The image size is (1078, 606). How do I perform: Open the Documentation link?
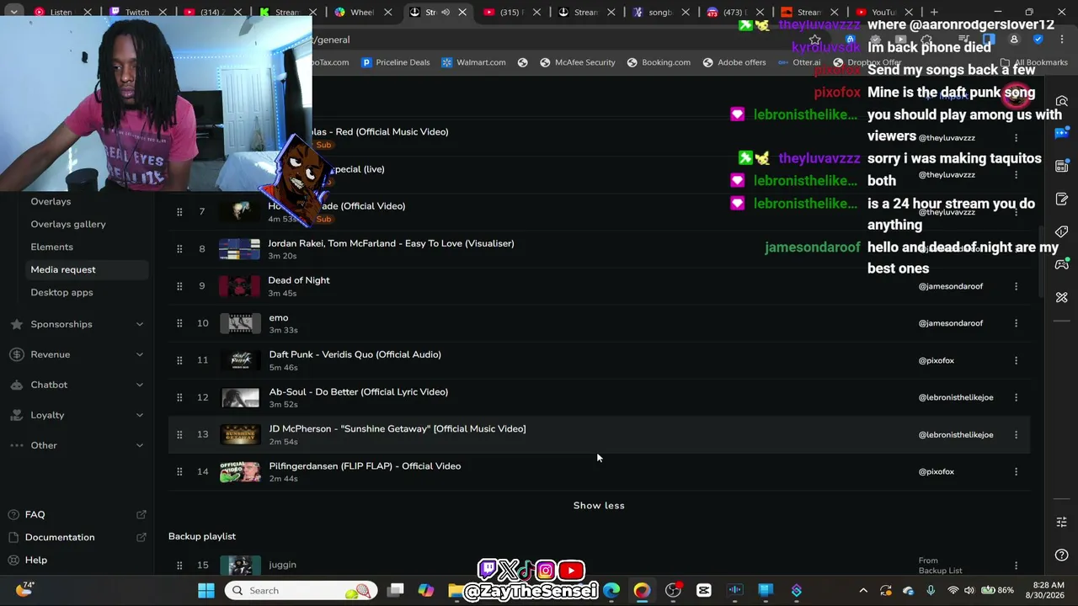tap(60, 537)
